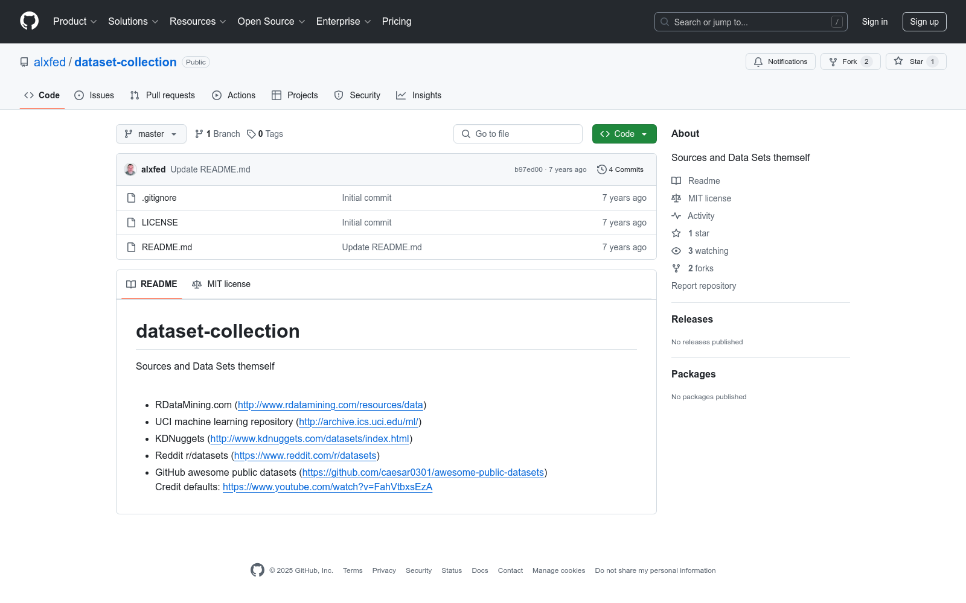Open the 4 Commits history link
This screenshot has height=603, width=966.
620,169
